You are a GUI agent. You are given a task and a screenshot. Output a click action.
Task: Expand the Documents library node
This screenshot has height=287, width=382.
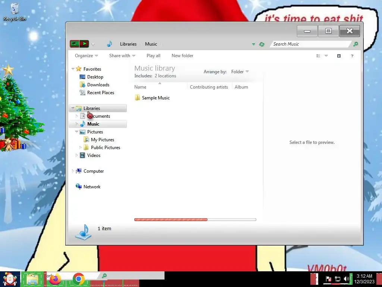click(x=77, y=116)
